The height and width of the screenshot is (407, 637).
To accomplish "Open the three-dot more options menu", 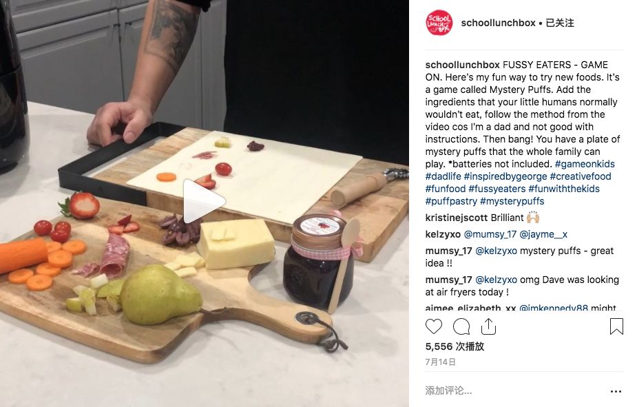I will tap(616, 391).
